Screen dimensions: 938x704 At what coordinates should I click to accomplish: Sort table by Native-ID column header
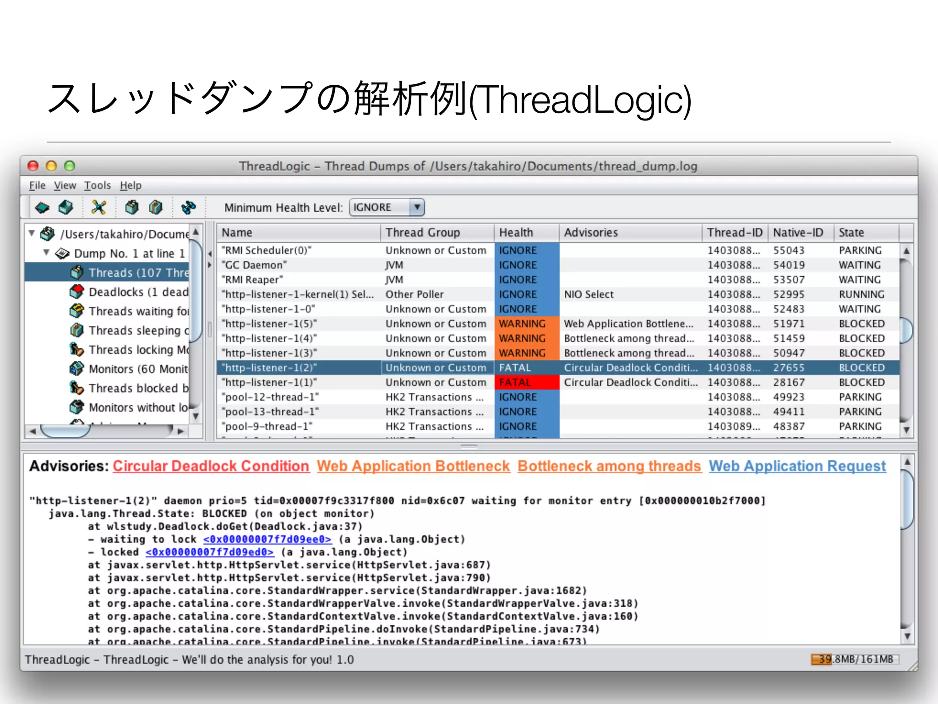(x=801, y=233)
